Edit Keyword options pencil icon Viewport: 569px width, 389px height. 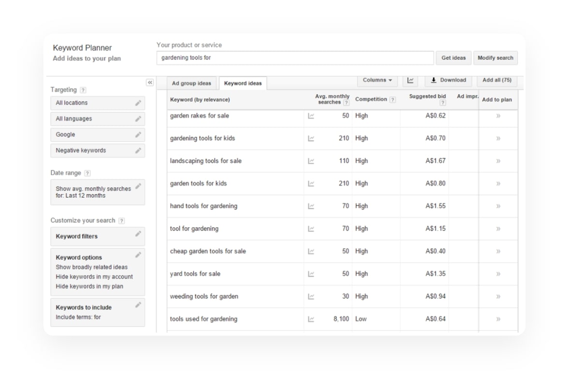[138, 255]
